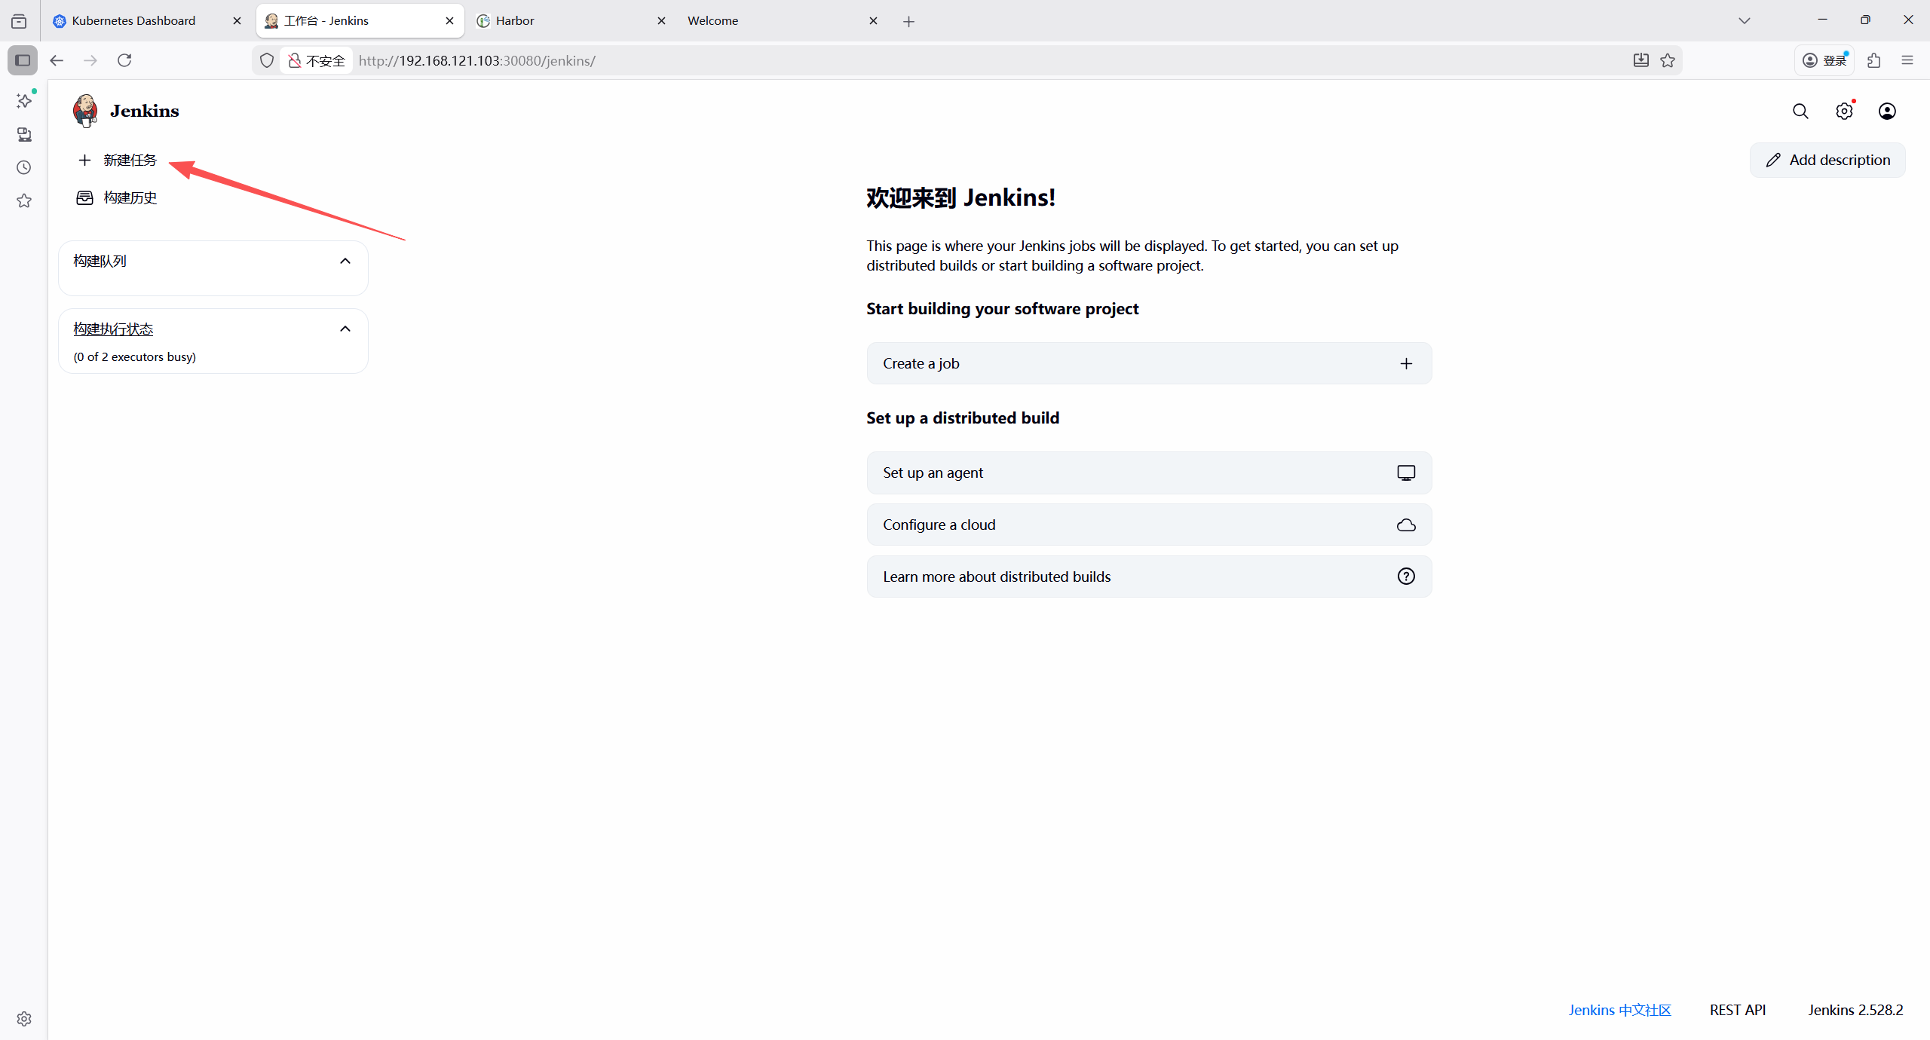The width and height of the screenshot is (1930, 1040).
Task: Click the Jenkins search magnifier icon
Action: pyautogui.click(x=1800, y=112)
